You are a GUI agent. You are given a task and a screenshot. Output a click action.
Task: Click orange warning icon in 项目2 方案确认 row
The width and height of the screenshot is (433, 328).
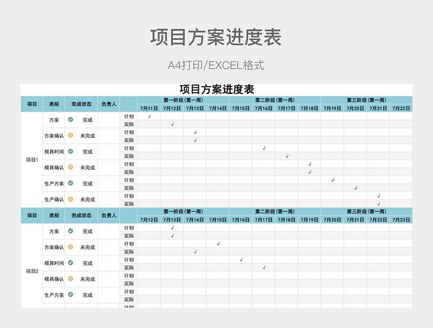[70, 247]
